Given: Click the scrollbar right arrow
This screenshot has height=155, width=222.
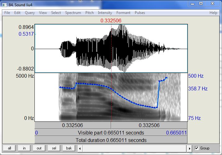Looking at the screenshot, I should [189, 148].
